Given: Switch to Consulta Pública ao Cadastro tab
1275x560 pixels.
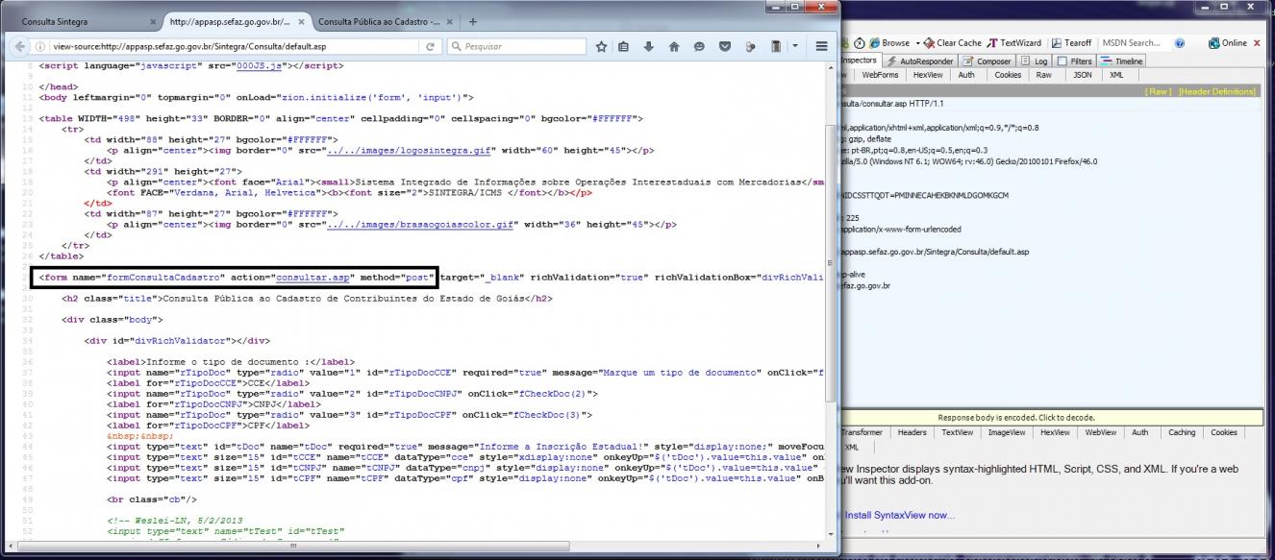Looking at the screenshot, I should point(385,21).
